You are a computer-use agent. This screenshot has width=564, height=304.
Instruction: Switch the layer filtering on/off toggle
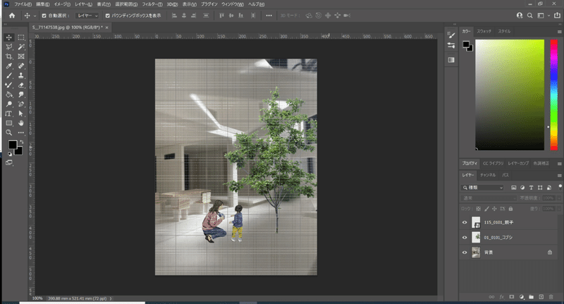(x=560, y=187)
